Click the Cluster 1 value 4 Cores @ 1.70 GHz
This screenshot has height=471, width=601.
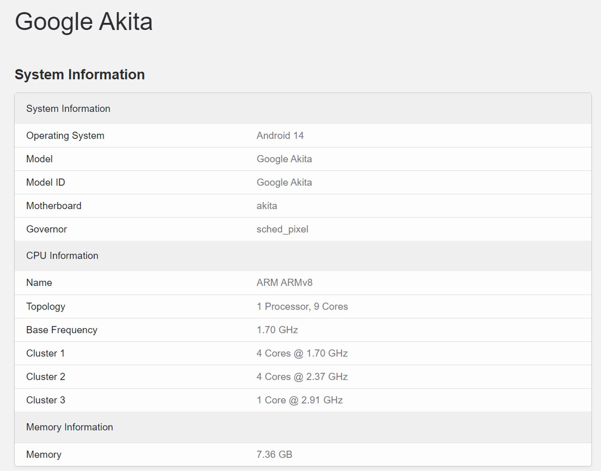tap(302, 353)
